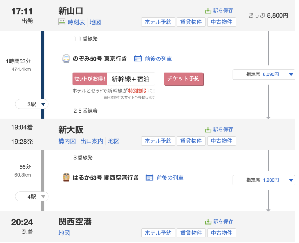Image resolution: width=299 pixels, height=243 pixels.
Task: Open the 指定席 6,090円 seat dropdown
Action: click(x=264, y=75)
